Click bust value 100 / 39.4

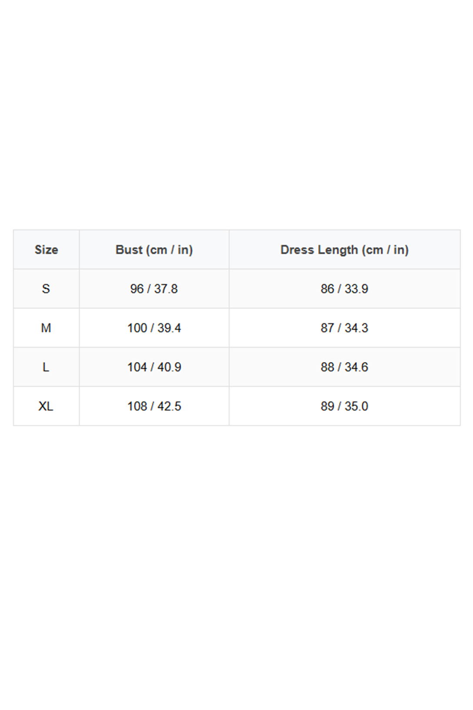154,328
